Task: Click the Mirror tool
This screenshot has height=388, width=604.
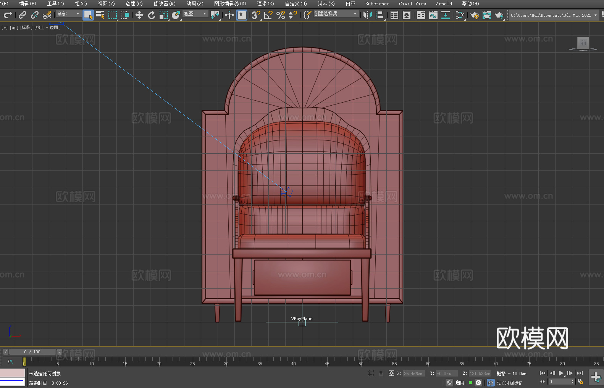Action: (368, 15)
